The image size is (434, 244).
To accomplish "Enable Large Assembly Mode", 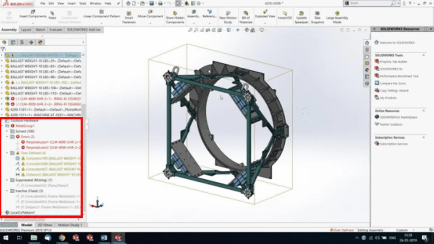I will click(x=337, y=17).
